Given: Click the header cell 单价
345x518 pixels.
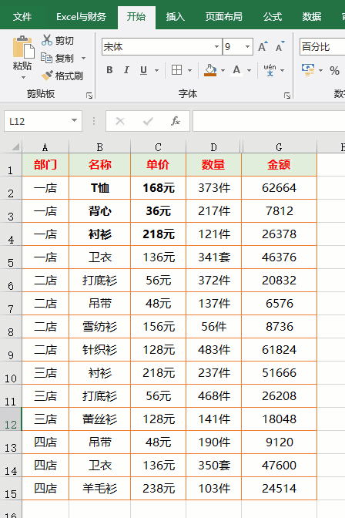Looking at the screenshot, I should tap(158, 164).
